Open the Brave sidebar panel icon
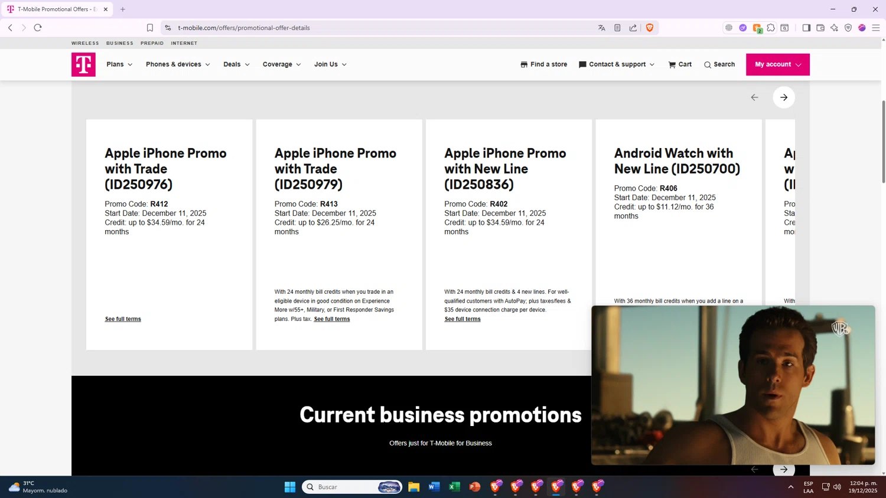The height and width of the screenshot is (498, 886). tap(806, 28)
